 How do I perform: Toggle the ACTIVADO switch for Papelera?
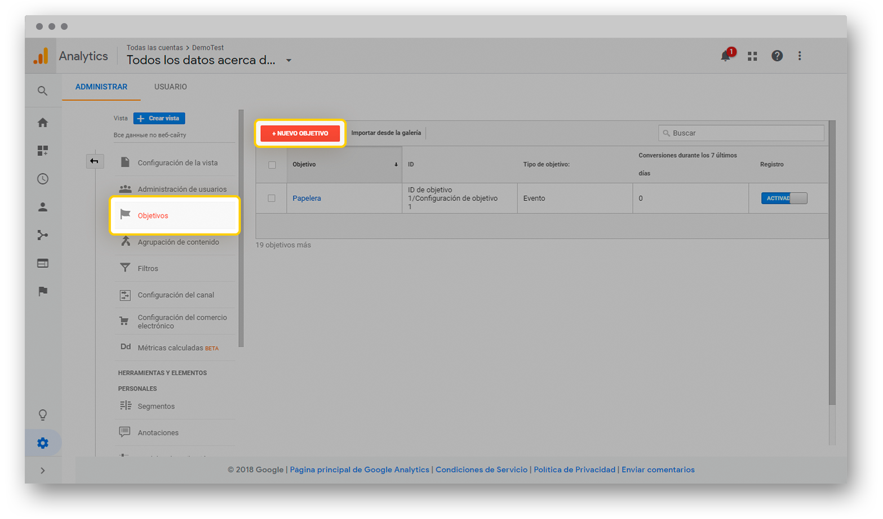[784, 198]
